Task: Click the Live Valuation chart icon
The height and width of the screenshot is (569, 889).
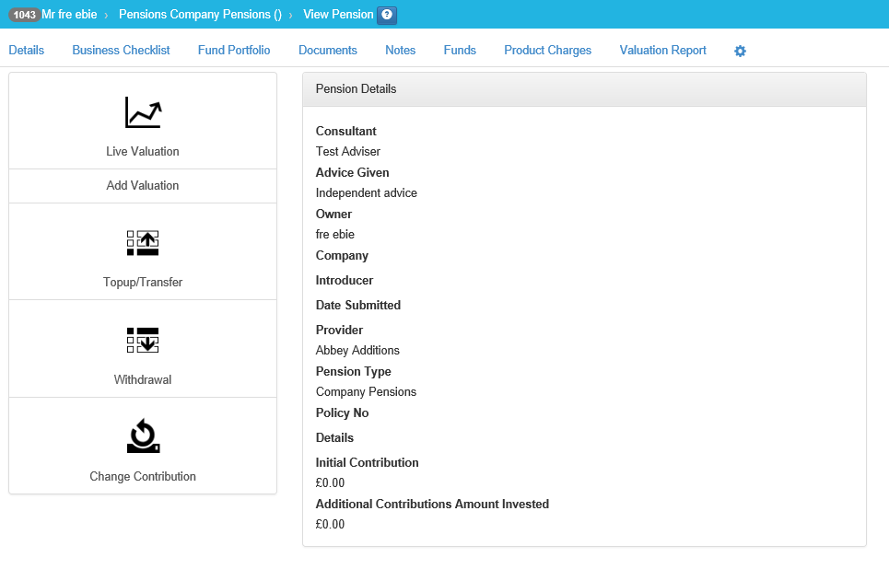Action: (x=143, y=112)
